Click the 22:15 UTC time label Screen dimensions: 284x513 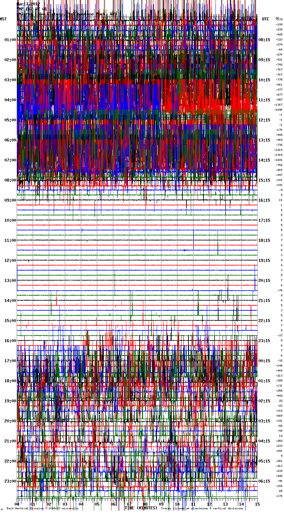click(x=264, y=321)
